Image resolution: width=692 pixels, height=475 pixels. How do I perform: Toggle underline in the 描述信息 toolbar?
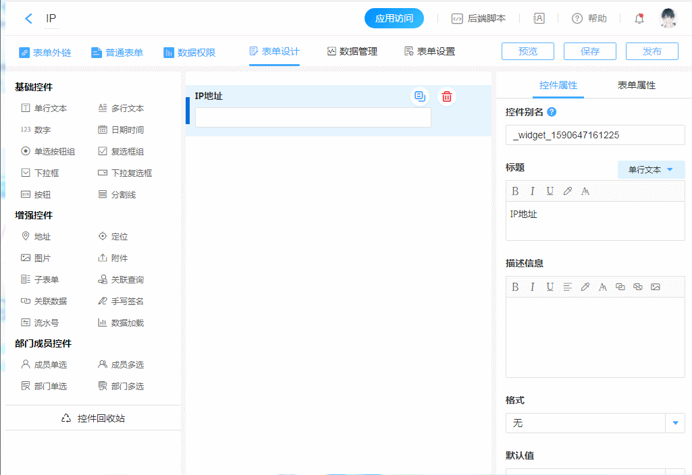550,287
